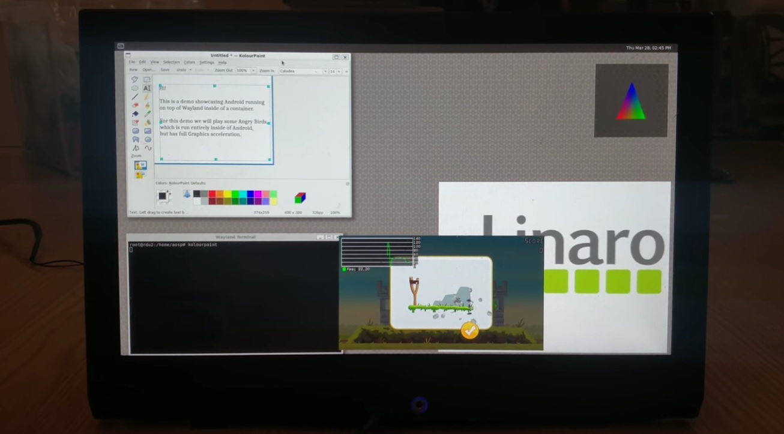Click the launcher icon in the top panel
The image size is (784, 434).
tap(121, 46)
